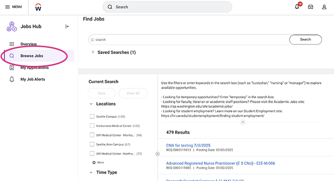Open the Overview menu item
This screenshot has height=181, width=334.
(x=29, y=44)
